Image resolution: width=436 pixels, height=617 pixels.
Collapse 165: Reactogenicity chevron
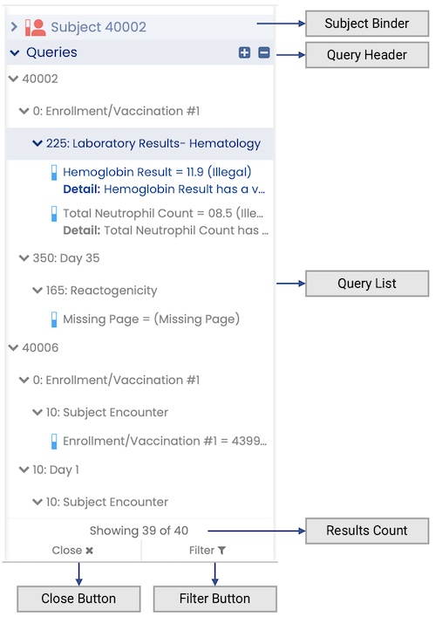pyautogui.click(x=37, y=291)
